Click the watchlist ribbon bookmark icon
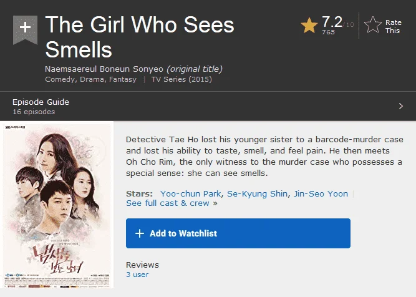 pos(25,30)
